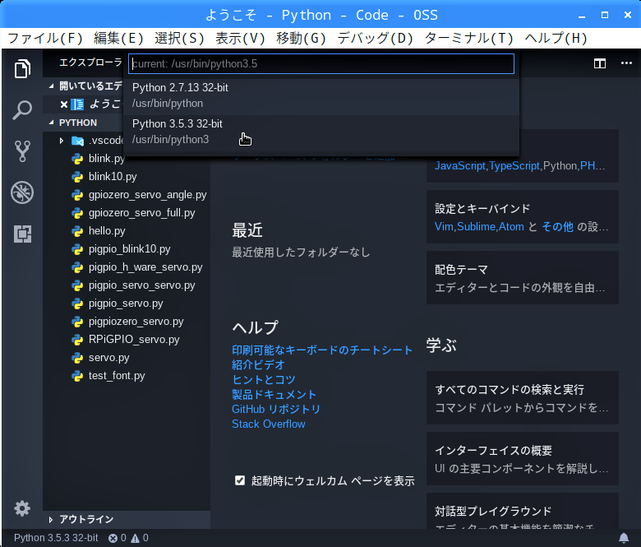The image size is (641, 547).
Task: Click the Python icon beside servo.py
Action: [77, 358]
